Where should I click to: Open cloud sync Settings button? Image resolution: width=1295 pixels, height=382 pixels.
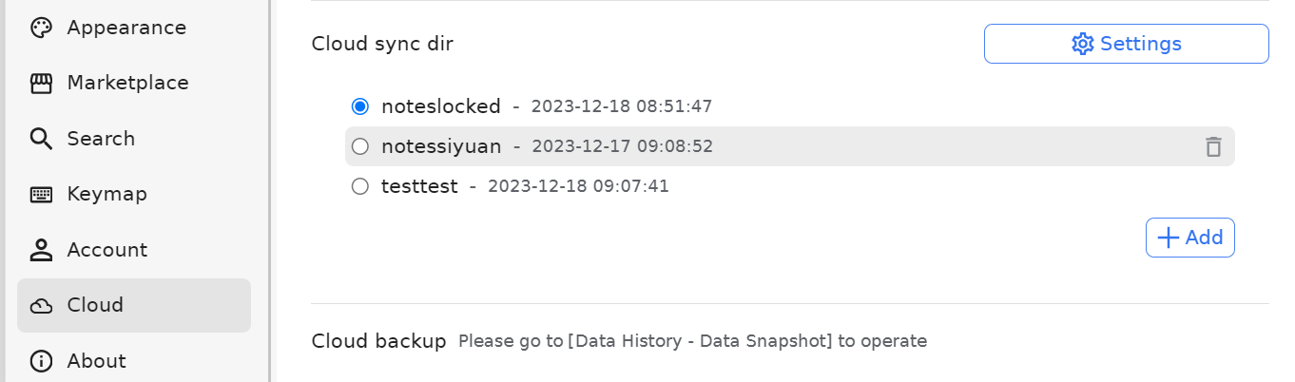coord(1126,44)
